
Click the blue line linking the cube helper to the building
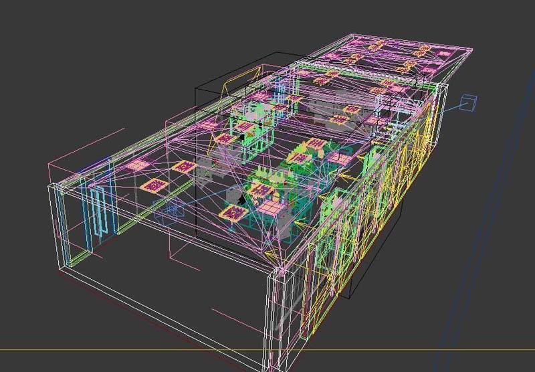pyautogui.click(x=453, y=106)
